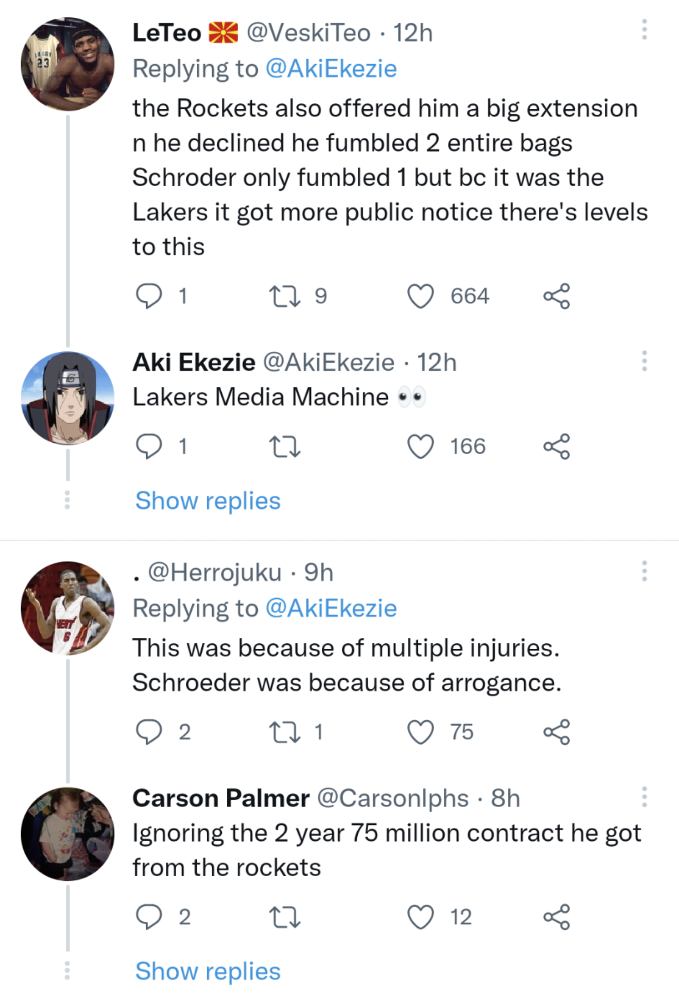Open more options on LeTeo's tweet

[x=644, y=31]
